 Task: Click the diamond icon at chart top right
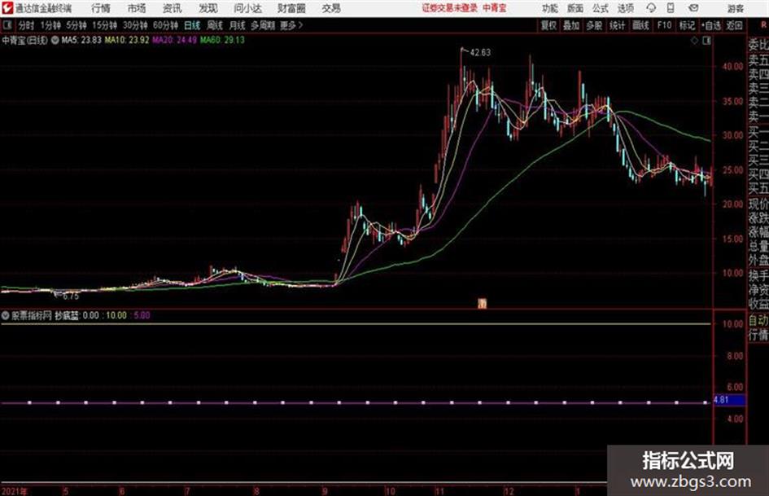(x=694, y=41)
